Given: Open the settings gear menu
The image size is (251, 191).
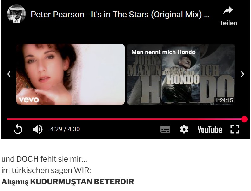Looking at the screenshot, I should (184, 129).
